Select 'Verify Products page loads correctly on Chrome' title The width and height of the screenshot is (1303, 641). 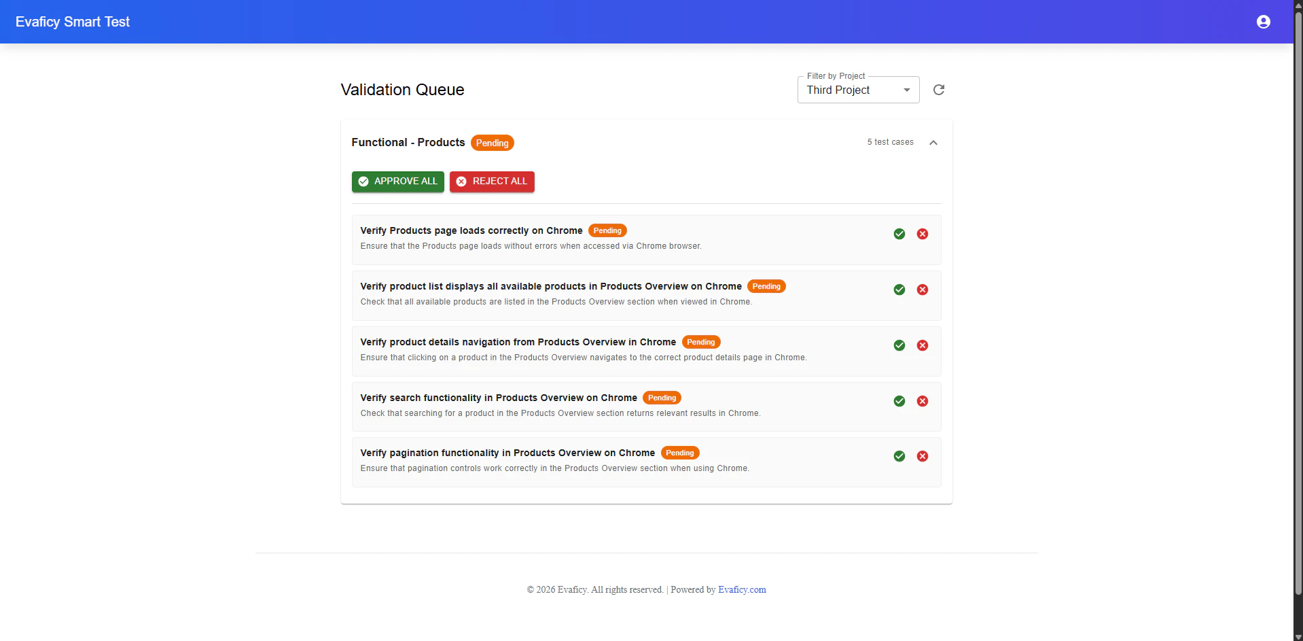[x=471, y=230]
